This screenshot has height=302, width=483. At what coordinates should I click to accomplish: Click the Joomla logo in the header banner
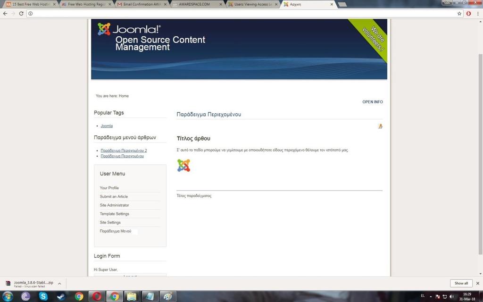[129, 29]
